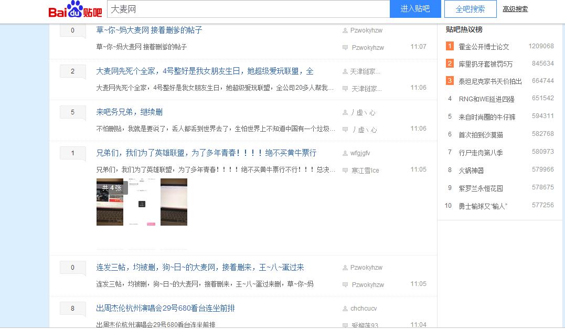The height and width of the screenshot is (329, 565).
Task: Open second post image thumbnail with pink button
Action: point(142,202)
